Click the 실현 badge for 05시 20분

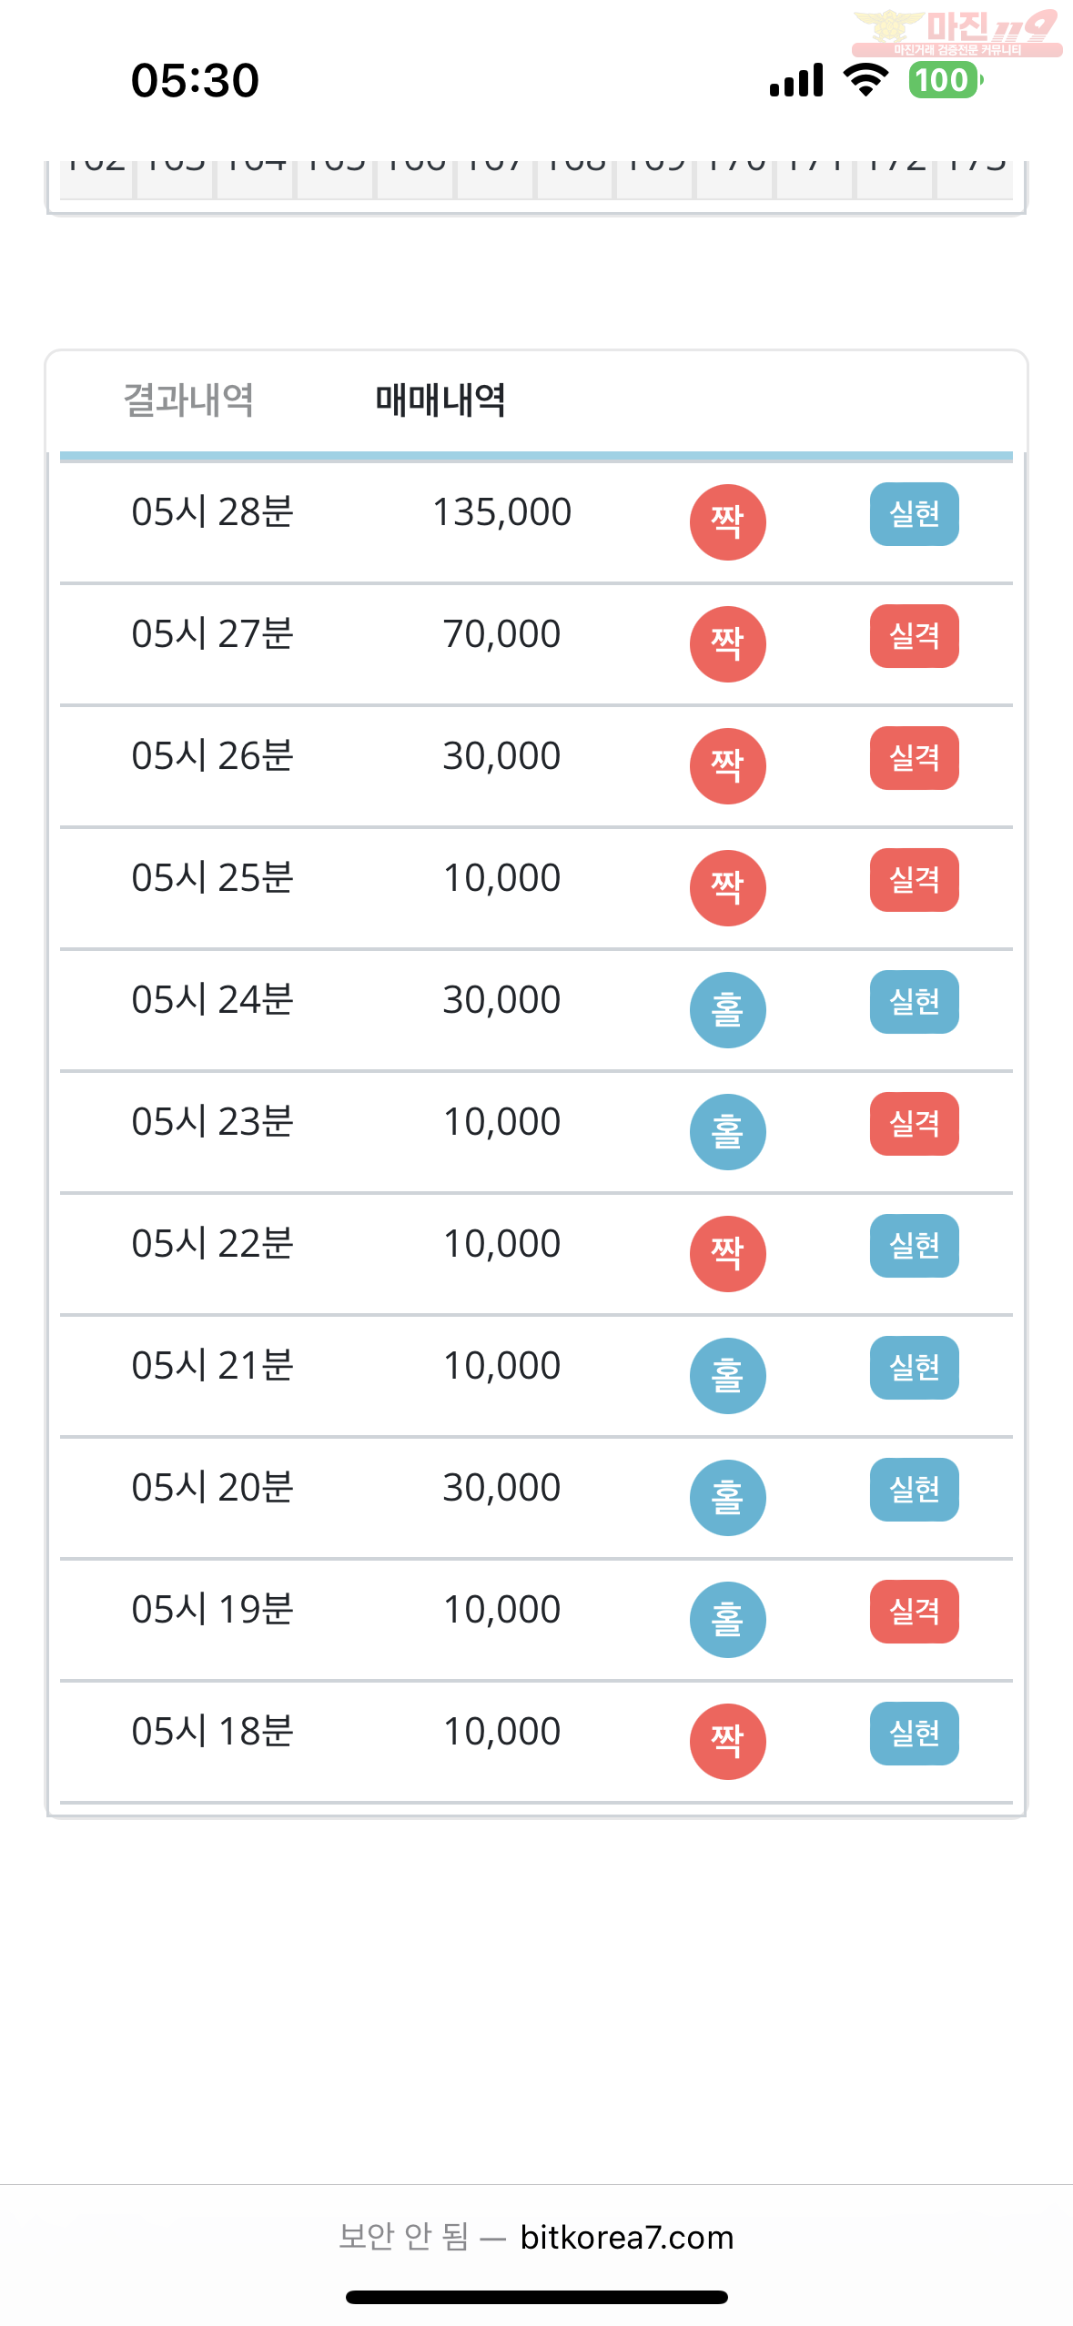(x=914, y=1490)
